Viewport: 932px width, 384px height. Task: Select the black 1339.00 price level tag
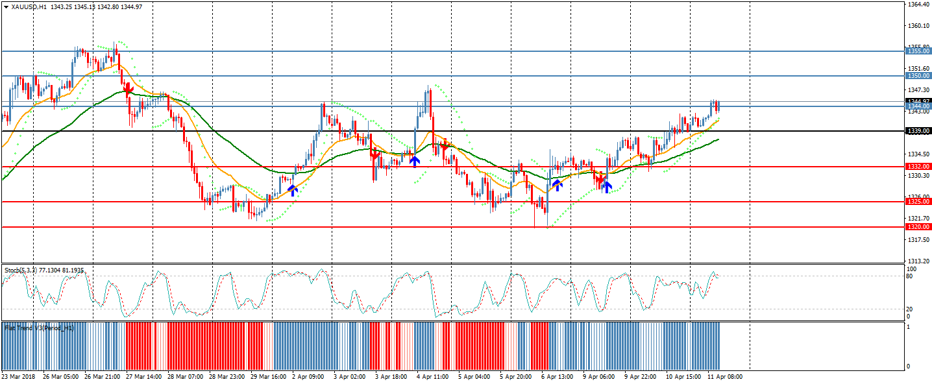[x=918, y=131]
